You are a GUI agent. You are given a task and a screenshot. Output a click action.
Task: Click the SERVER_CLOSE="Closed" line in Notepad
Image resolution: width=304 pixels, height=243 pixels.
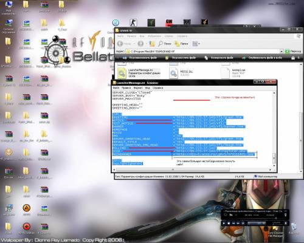pos(132,92)
